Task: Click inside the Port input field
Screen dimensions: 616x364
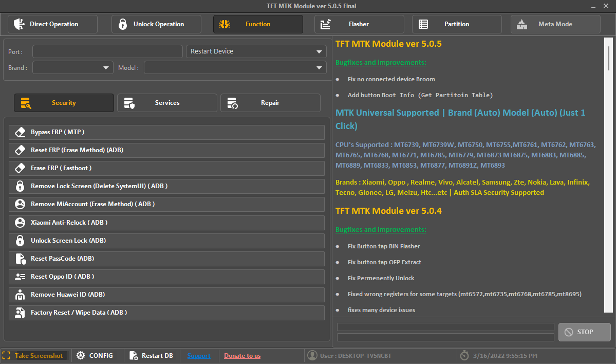Action: pyautogui.click(x=107, y=51)
